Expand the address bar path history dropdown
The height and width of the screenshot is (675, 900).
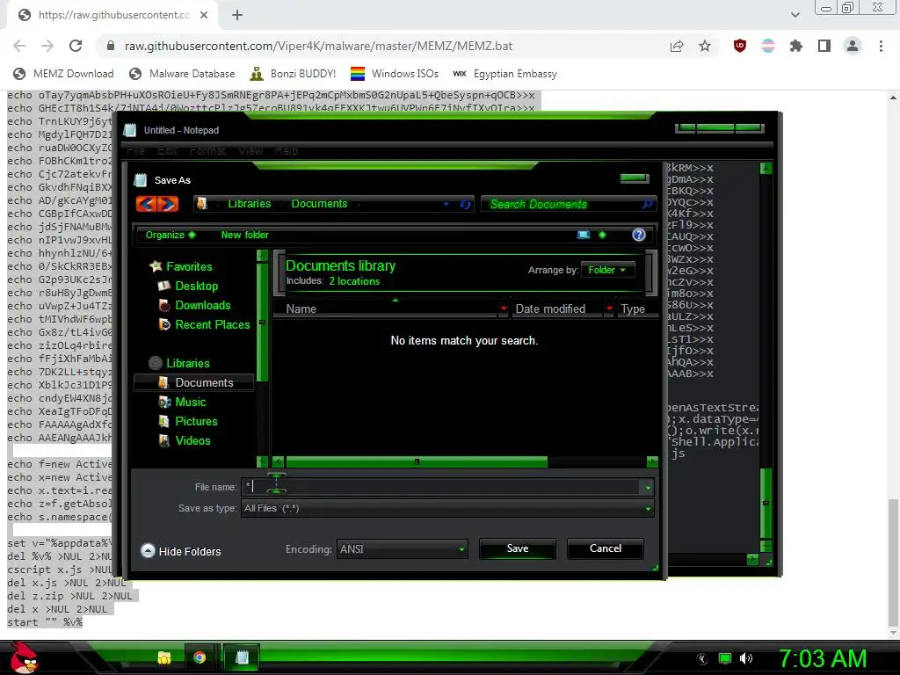click(x=446, y=204)
